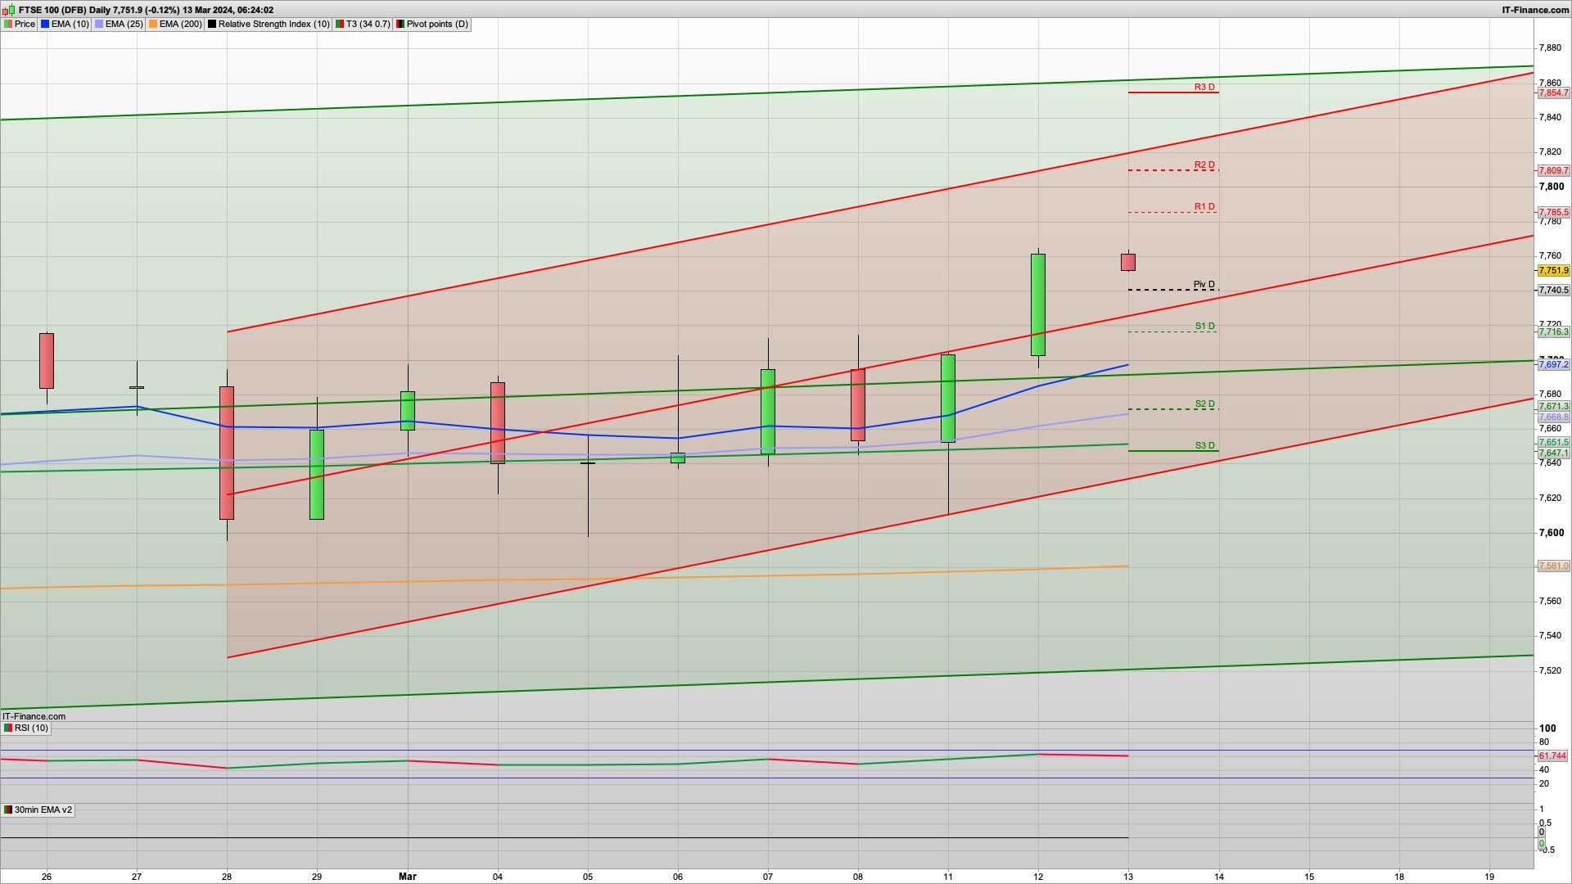
Task: Click the small red candle above date 13
Action: coord(1128,262)
